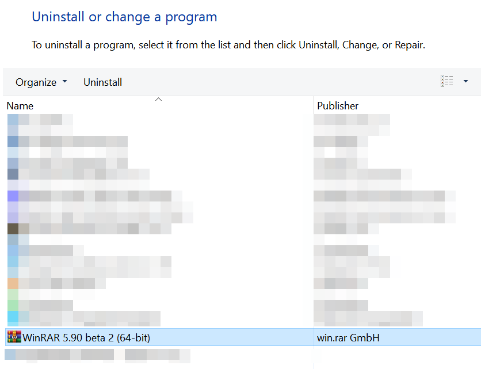This screenshot has height=369, width=481.
Task: Click divider between Name and Publisher columns
Action: (x=314, y=106)
